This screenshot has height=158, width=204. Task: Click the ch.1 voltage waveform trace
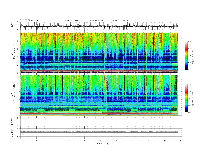pos(99,26)
